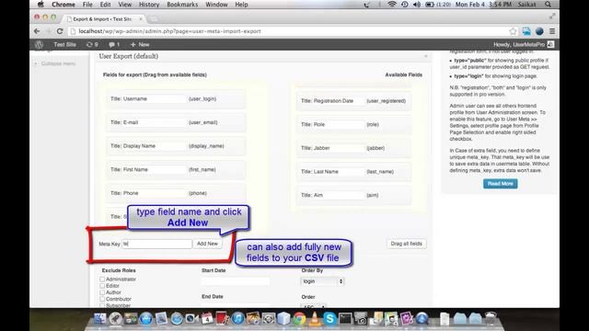
Task: Reload the page with the refresh icon
Action: (59, 31)
